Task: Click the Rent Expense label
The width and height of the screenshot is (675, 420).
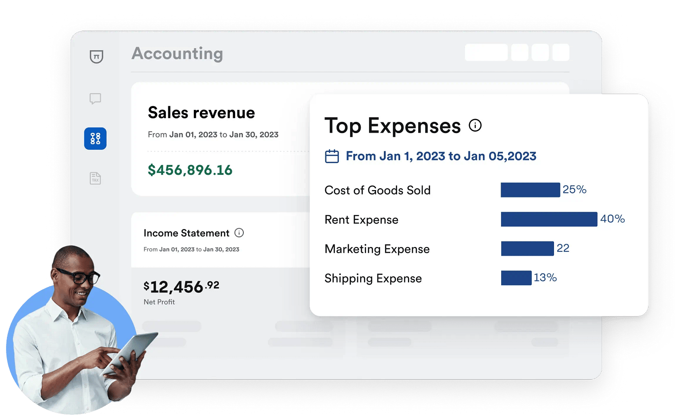Action: coord(362,220)
